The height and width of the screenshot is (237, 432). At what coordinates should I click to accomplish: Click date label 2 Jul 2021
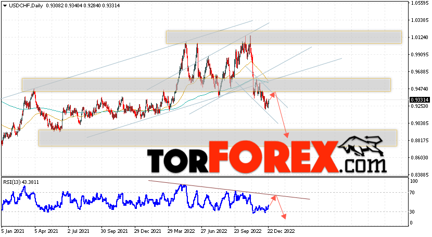[x=79, y=231]
